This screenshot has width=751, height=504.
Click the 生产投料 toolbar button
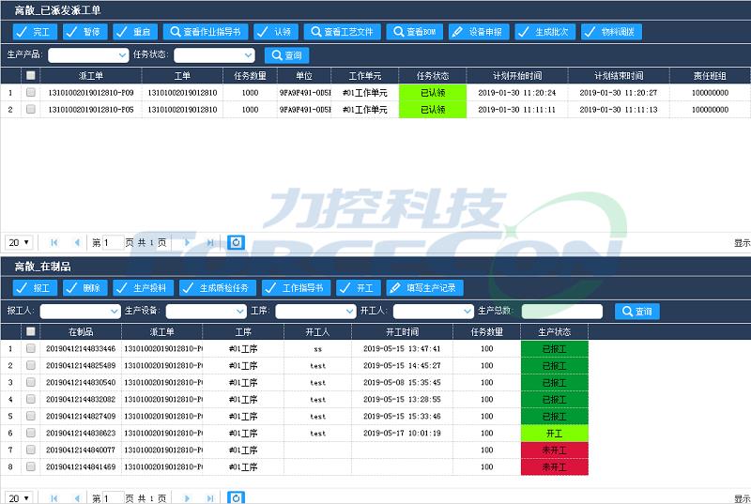click(x=143, y=287)
